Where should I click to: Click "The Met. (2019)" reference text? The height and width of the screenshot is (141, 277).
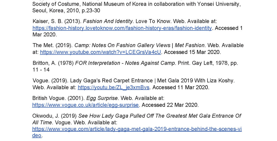(53, 45)
